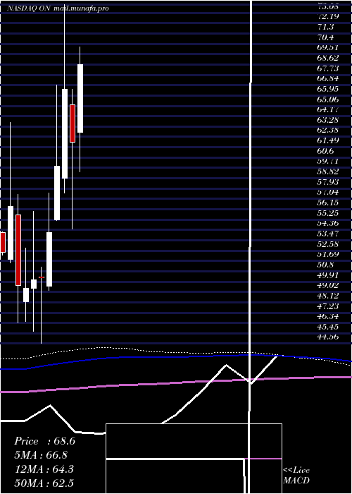This screenshot has width=352, height=494.
Task: Click the 65.95 price axis label
Action: coord(327,89)
